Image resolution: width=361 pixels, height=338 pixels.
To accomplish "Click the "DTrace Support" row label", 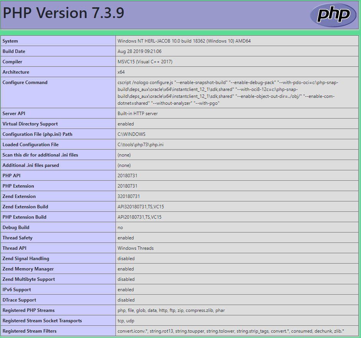I will (19, 300).
